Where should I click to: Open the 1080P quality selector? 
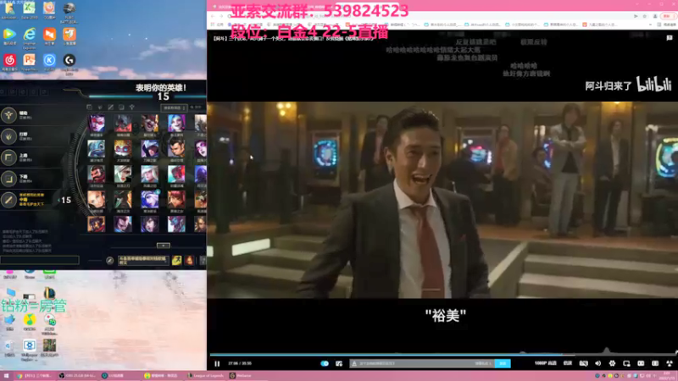[545, 363]
